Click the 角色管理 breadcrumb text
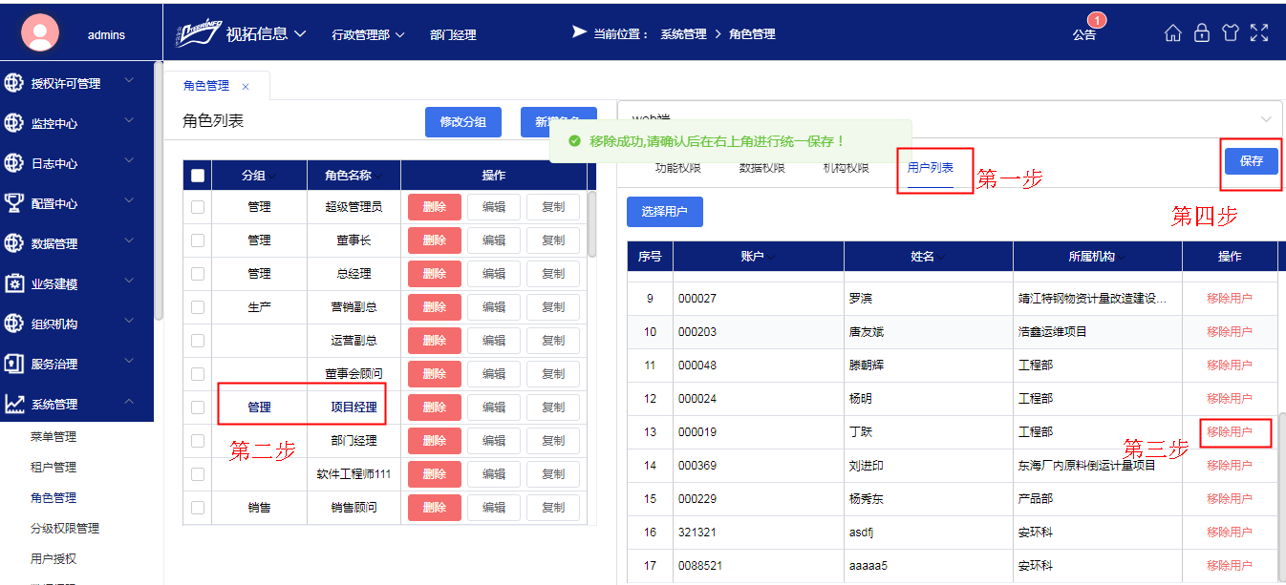This screenshot has width=1286, height=585. click(x=752, y=34)
